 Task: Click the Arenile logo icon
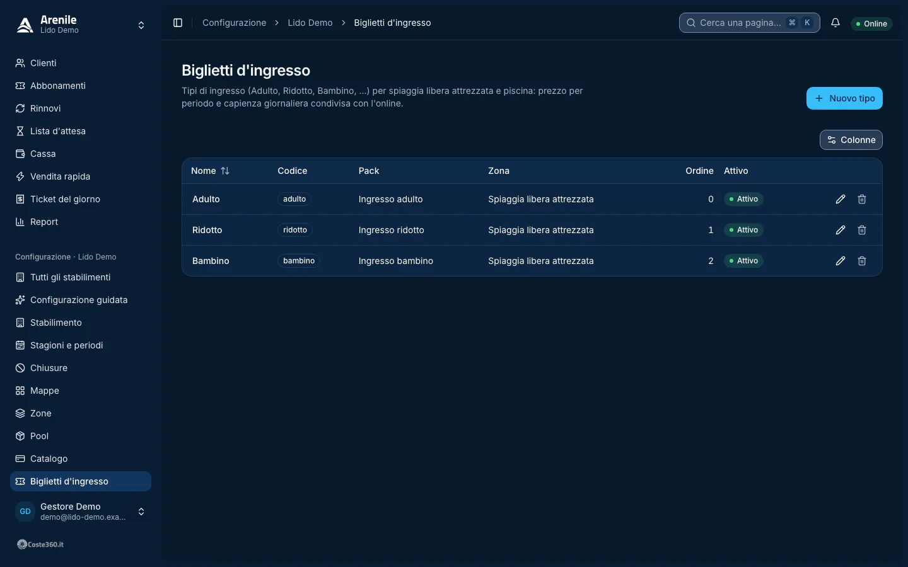pyautogui.click(x=25, y=25)
